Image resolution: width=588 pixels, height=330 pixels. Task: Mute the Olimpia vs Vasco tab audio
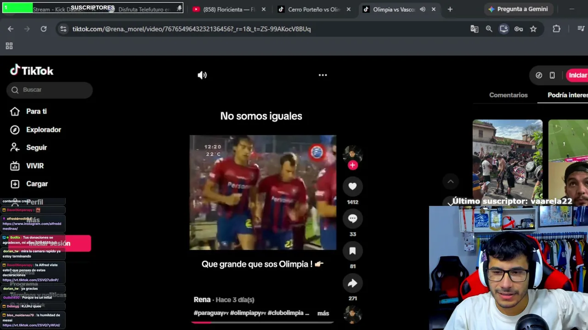[422, 9]
